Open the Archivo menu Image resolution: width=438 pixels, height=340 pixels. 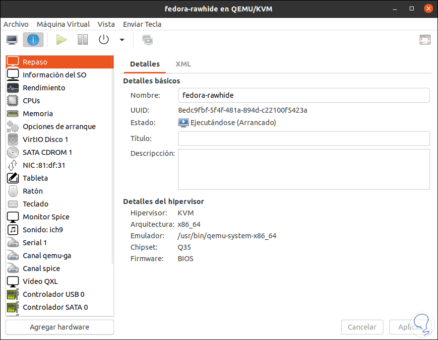coord(16,24)
